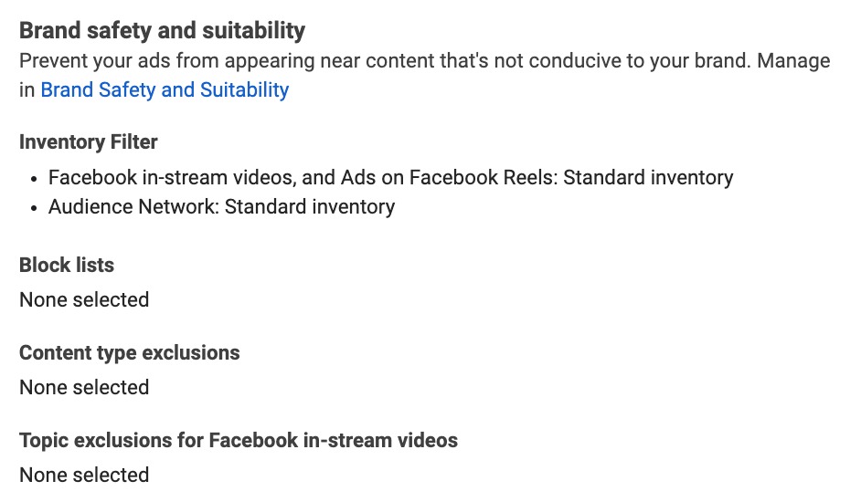Click None selected under Content type exclusions
This screenshot has width=861, height=502.
[84, 387]
